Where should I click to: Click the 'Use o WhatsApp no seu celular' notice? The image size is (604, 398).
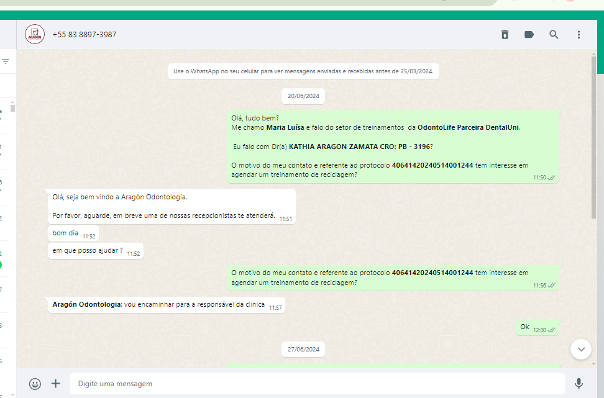click(303, 71)
